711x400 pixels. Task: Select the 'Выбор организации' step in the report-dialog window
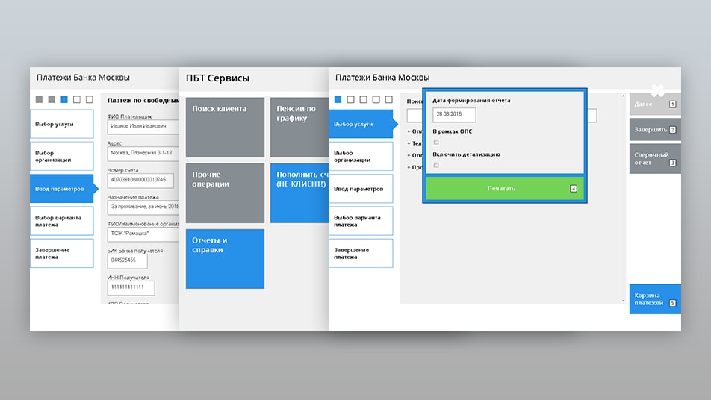[x=361, y=156]
